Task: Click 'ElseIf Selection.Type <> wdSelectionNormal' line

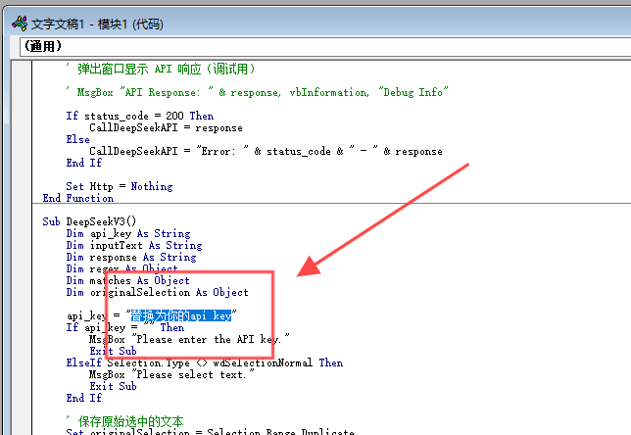Action: click(x=205, y=362)
